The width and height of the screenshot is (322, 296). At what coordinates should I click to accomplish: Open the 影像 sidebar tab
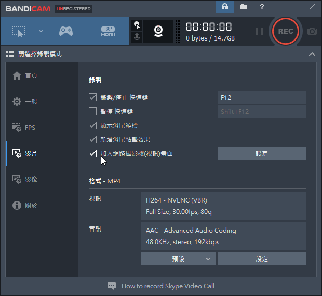click(x=31, y=179)
